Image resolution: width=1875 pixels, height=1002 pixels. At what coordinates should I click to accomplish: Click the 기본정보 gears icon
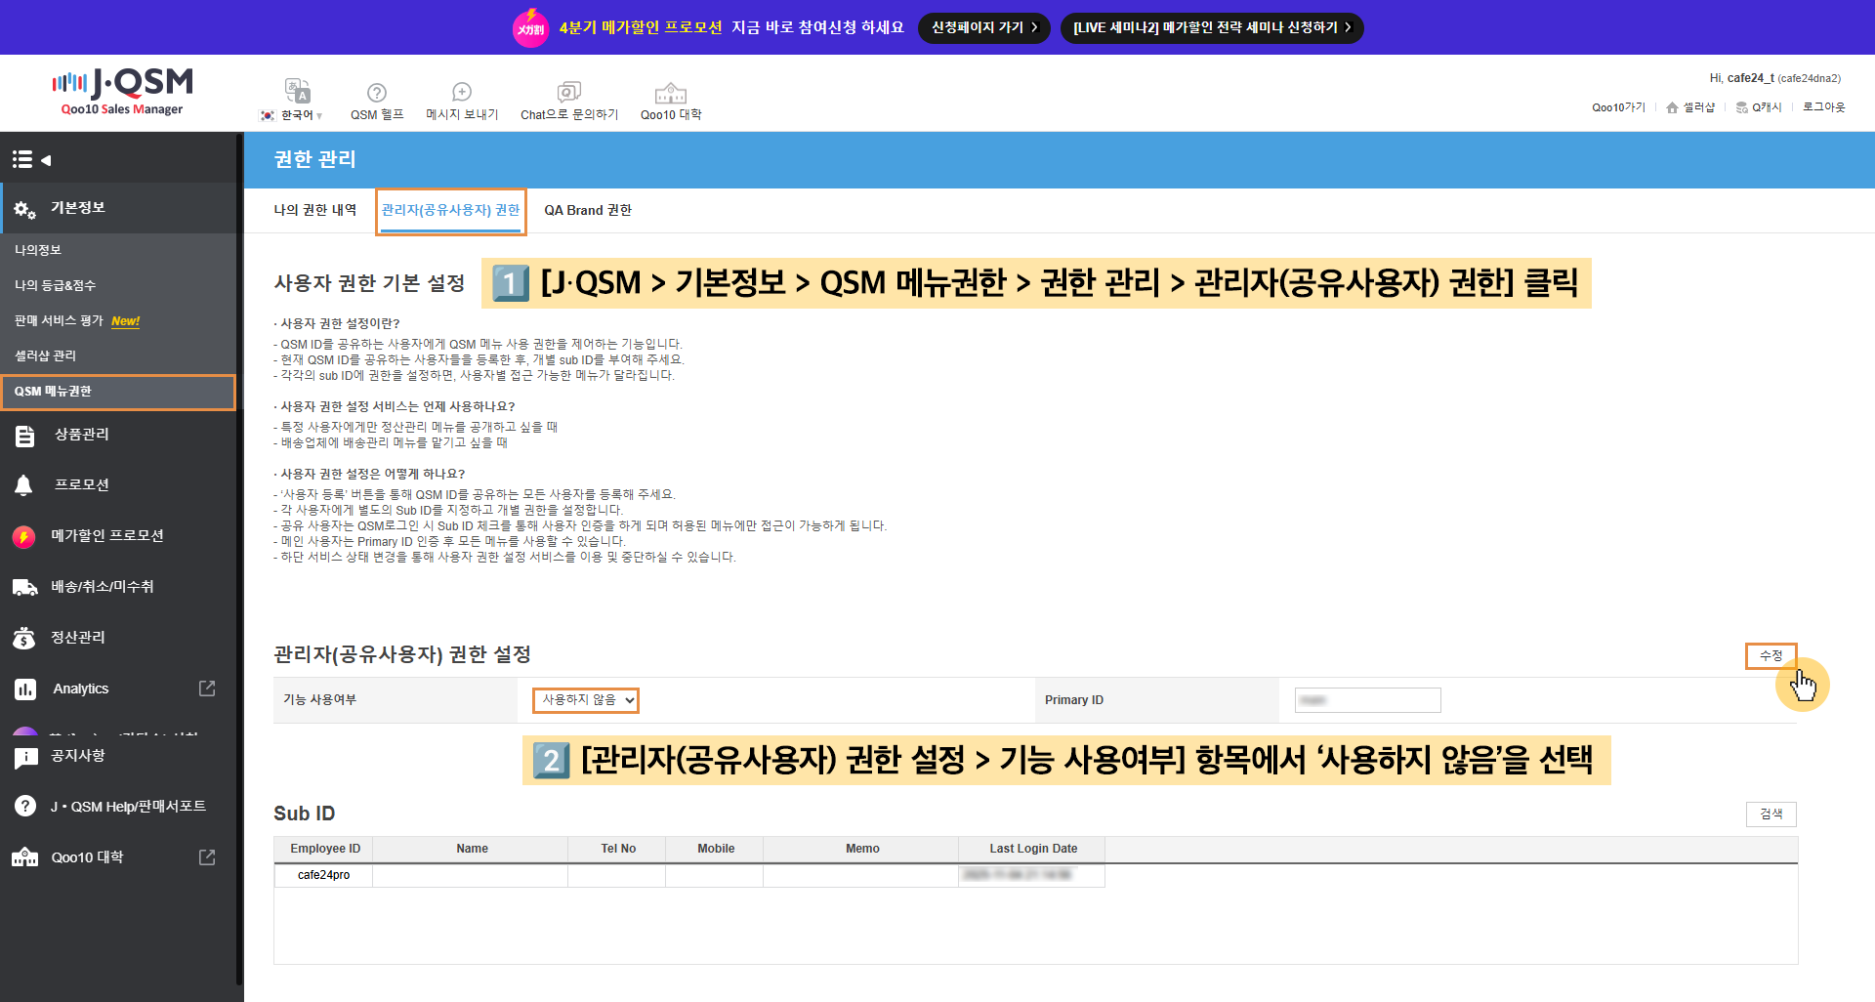(x=24, y=208)
